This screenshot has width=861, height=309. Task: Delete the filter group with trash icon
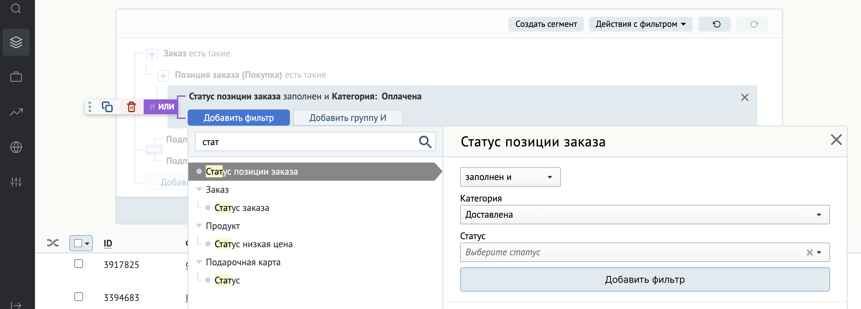pyautogui.click(x=132, y=107)
